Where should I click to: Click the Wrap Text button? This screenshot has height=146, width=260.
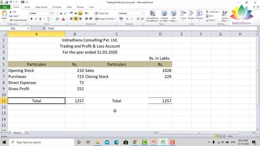102,13
